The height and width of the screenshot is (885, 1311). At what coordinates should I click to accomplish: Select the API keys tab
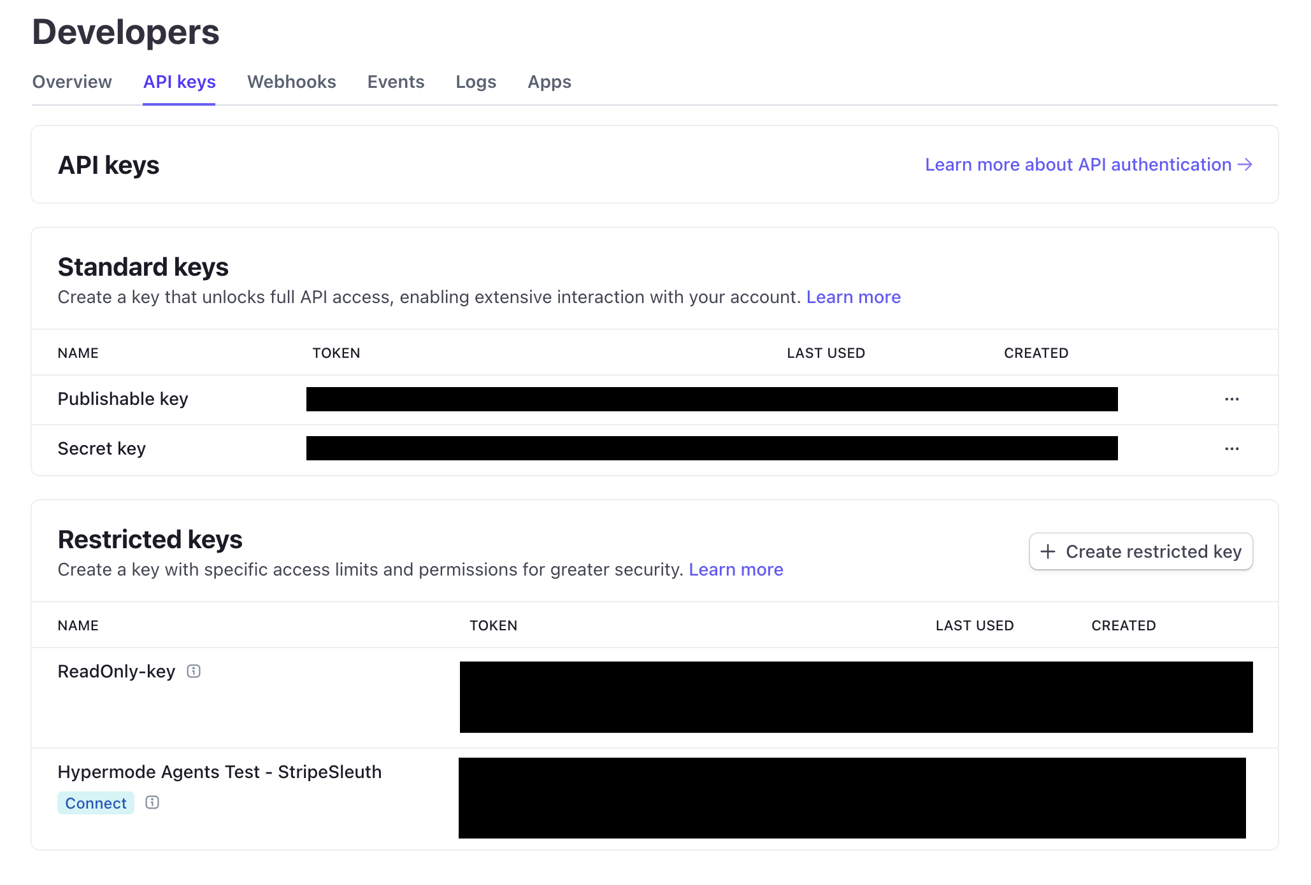[x=179, y=81]
